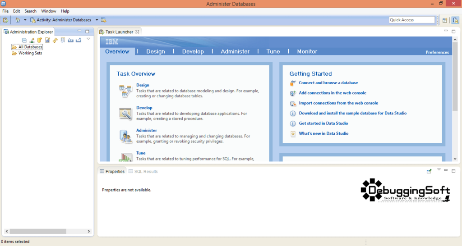This screenshot has height=246, width=462.
Task: Close the Task Launcher tab
Action: tap(137, 32)
